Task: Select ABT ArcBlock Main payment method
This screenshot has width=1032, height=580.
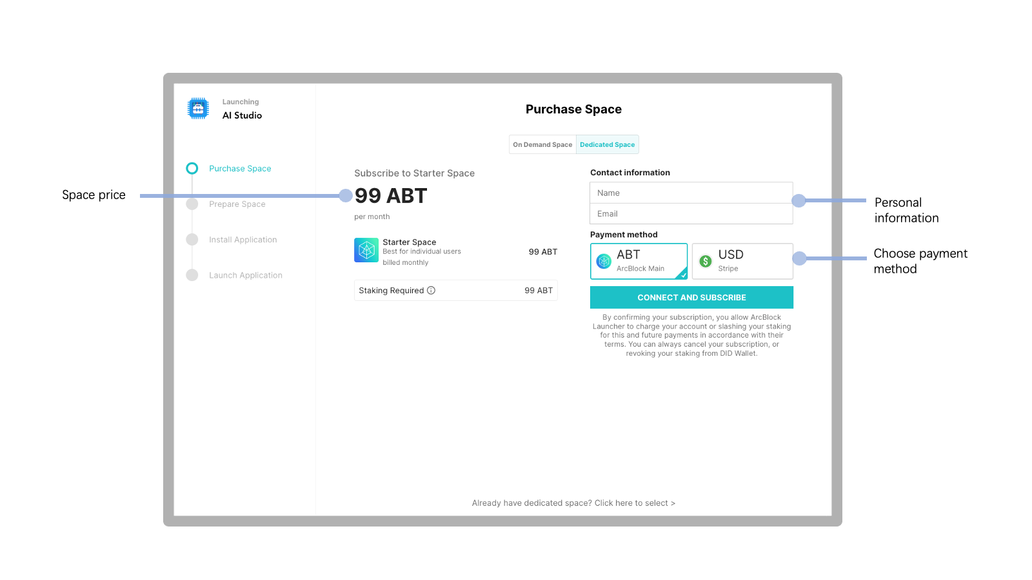Action: 639,261
